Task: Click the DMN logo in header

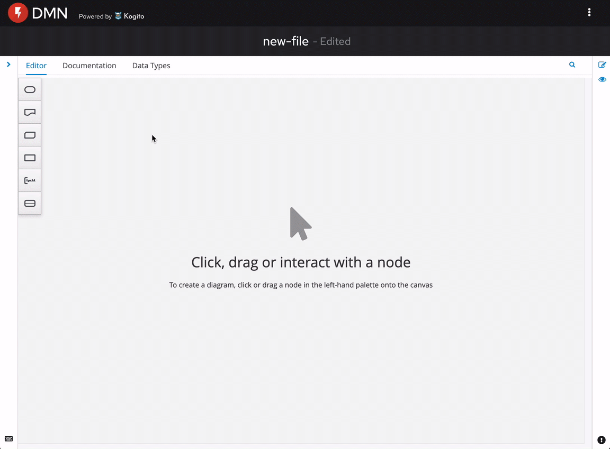Action: 38,13
